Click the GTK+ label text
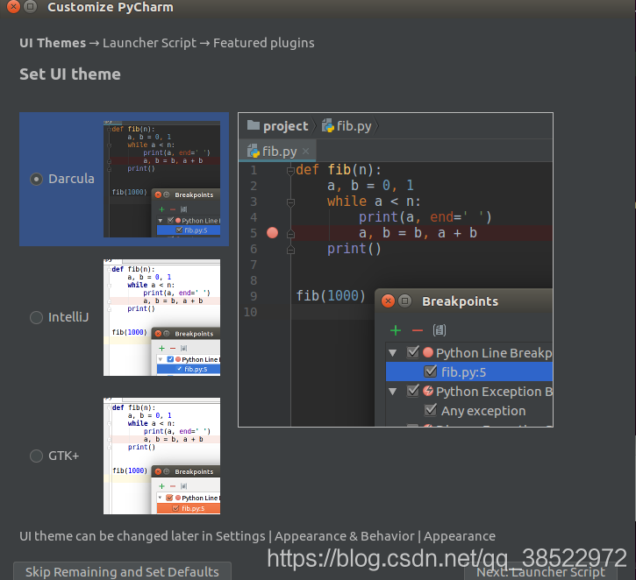Image resolution: width=636 pixels, height=580 pixels. 64,456
